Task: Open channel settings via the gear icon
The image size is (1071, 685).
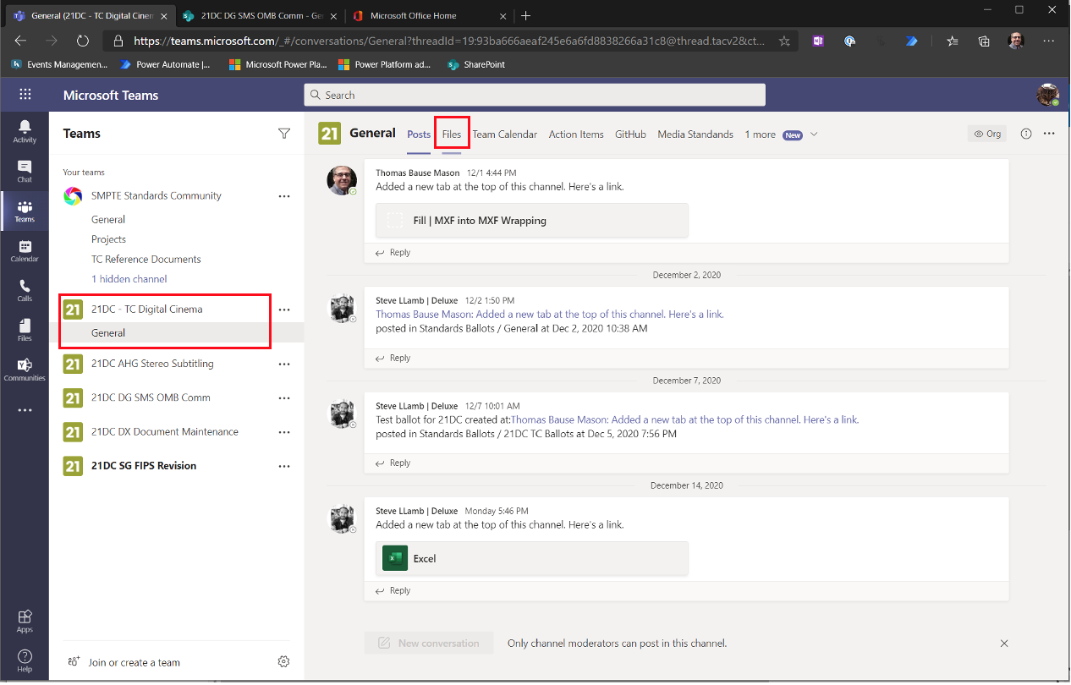Action: 283,660
